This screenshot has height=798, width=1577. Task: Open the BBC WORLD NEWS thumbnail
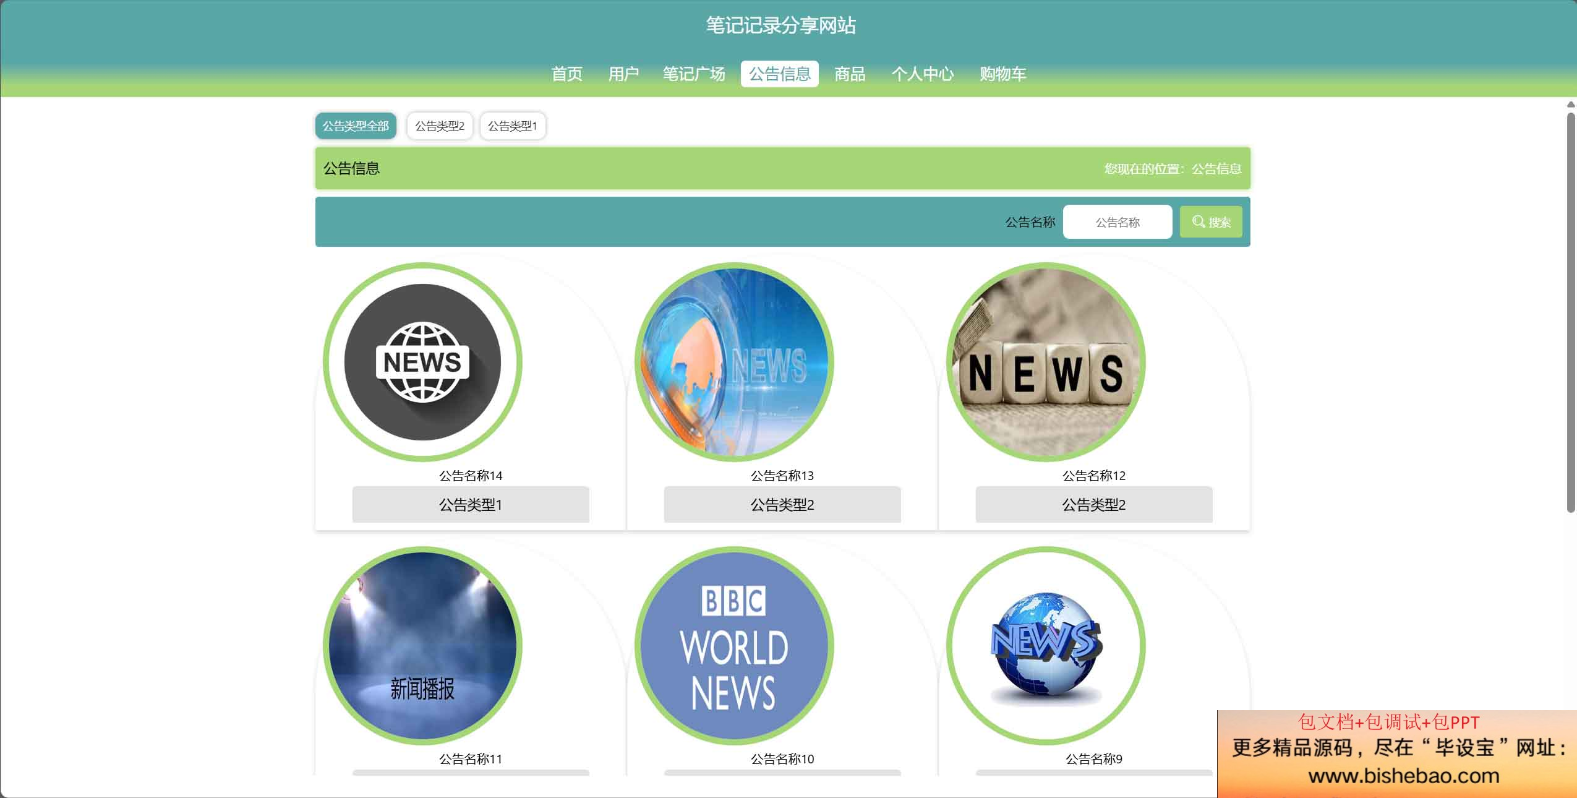734,646
